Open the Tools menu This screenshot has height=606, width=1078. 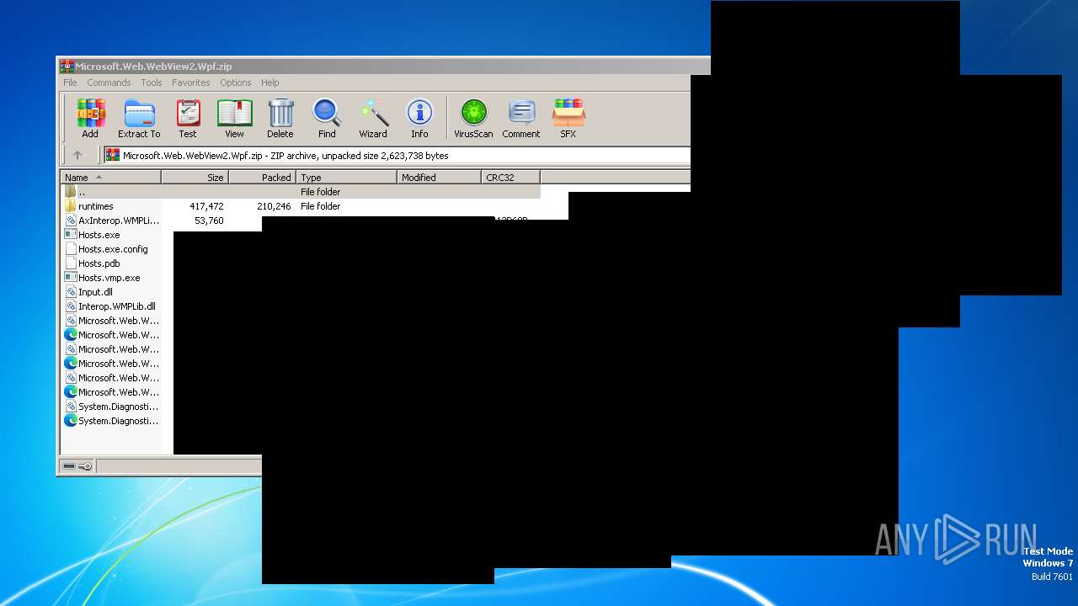pyautogui.click(x=152, y=82)
